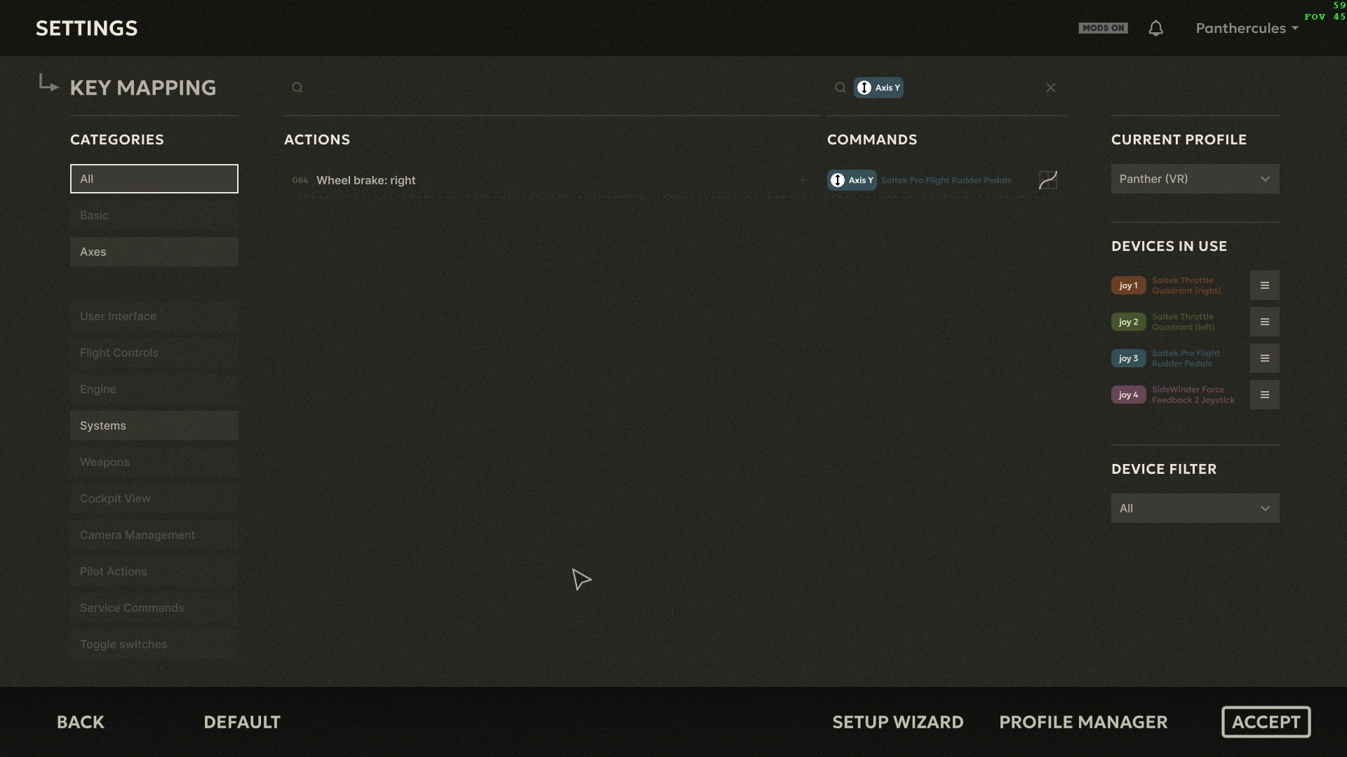Expand the Panther (VR) profile dropdown
This screenshot has width=1347, height=757.
tap(1195, 179)
